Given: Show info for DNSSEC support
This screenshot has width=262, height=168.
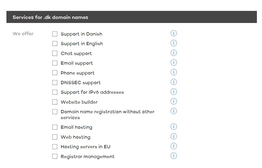Looking at the screenshot, I should (x=174, y=82).
